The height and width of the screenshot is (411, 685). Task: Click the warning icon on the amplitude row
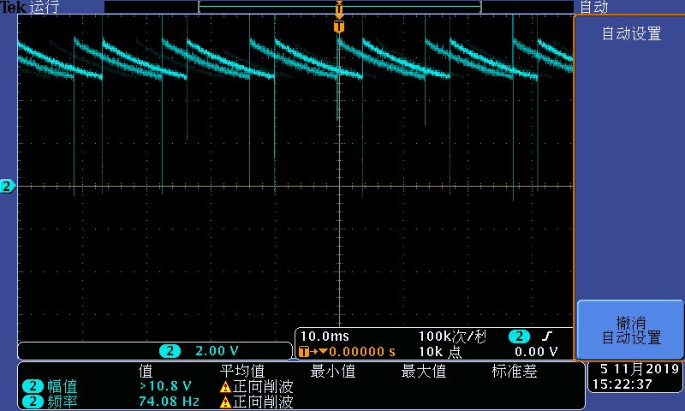click(x=225, y=387)
